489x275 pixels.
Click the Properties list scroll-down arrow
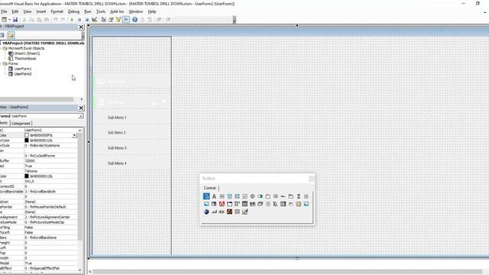pyautogui.click(x=79, y=270)
